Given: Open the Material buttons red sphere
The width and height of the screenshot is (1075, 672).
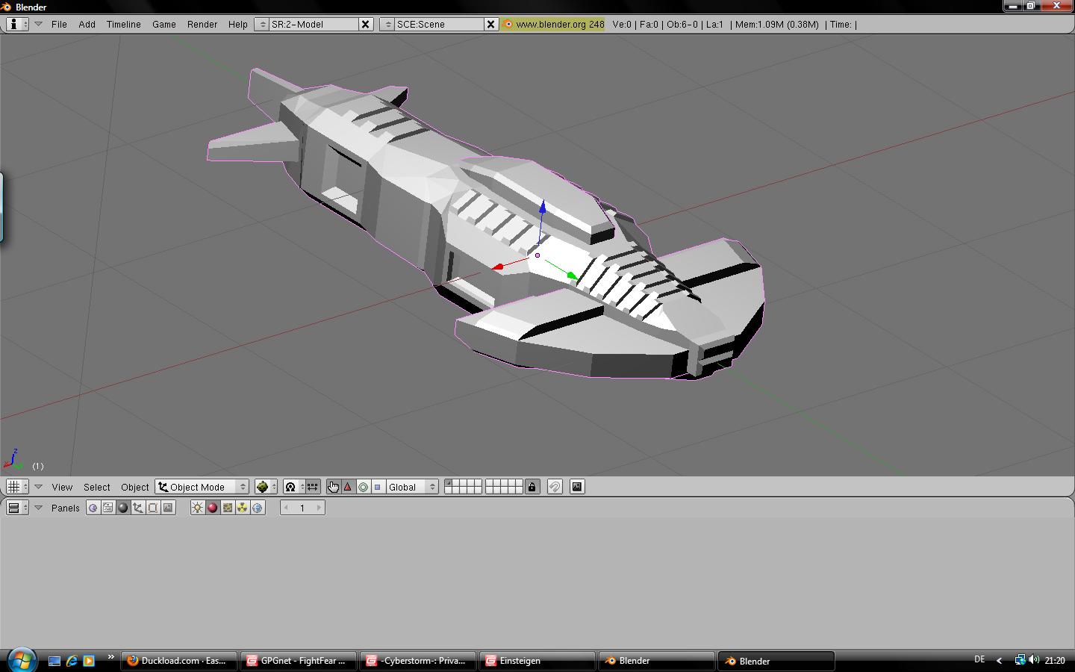Looking at the screenshot, I should click(x=212, y=508).
